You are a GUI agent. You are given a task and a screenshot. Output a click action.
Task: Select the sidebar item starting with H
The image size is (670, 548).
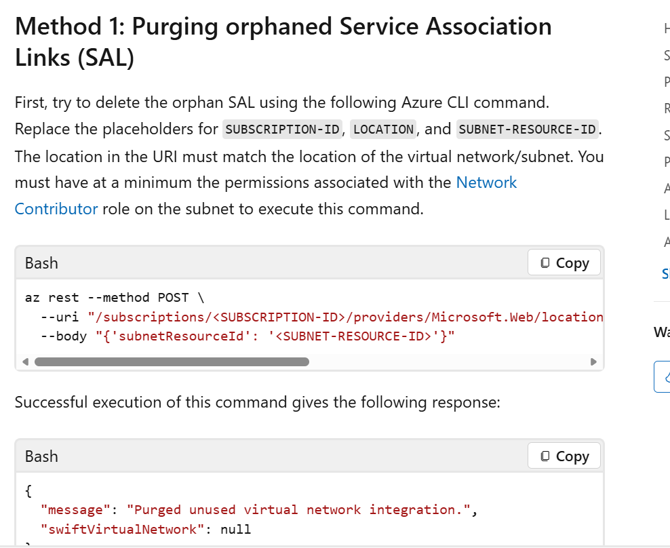[x=667, y=28]
